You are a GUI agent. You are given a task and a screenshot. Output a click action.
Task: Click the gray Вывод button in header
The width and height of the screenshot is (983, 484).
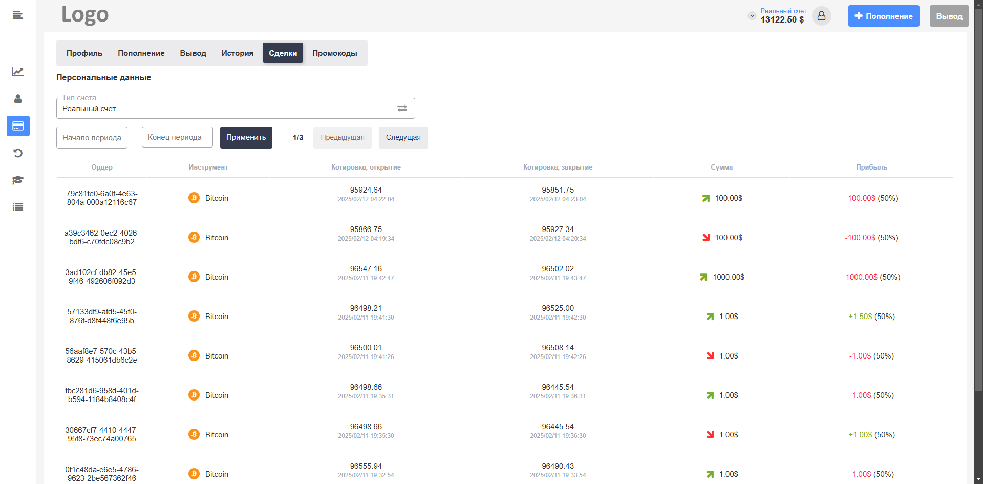[x=949, y=16]
